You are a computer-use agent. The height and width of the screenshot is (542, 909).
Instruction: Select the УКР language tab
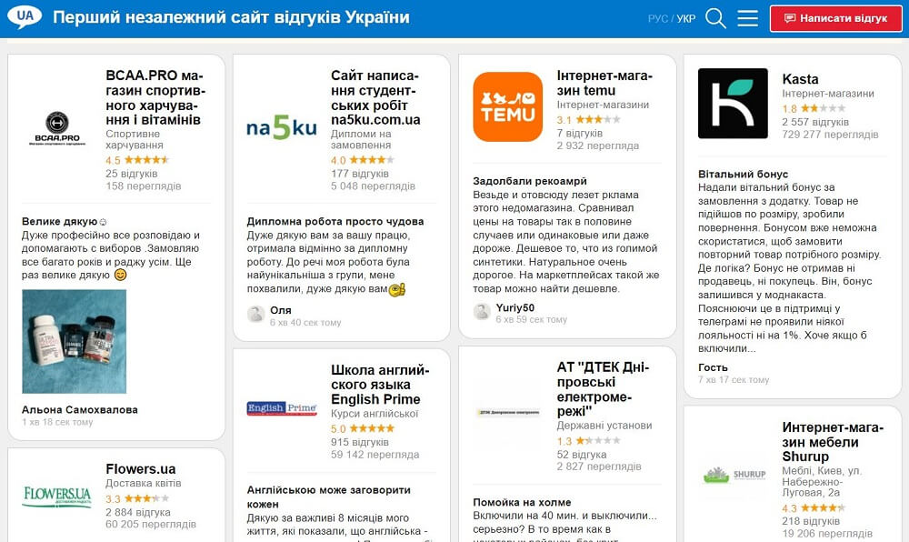[x=684, y=16]
